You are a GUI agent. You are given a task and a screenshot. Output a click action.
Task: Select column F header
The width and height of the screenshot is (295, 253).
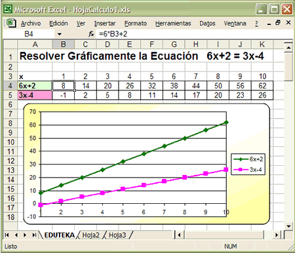point(151,45)
